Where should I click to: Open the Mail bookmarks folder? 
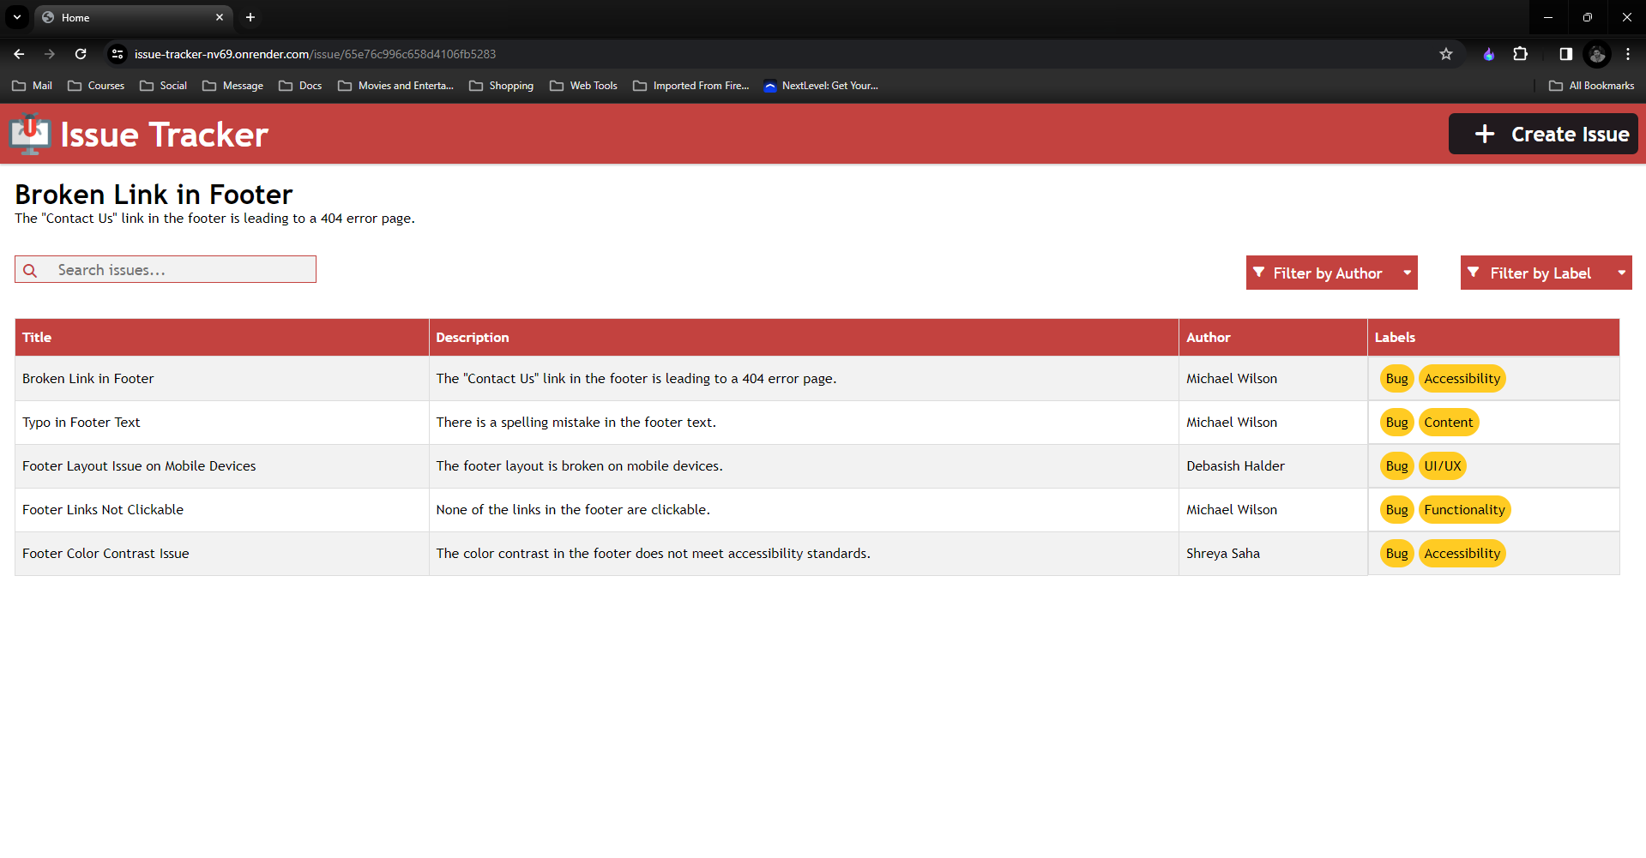click(x=32, y=86)
